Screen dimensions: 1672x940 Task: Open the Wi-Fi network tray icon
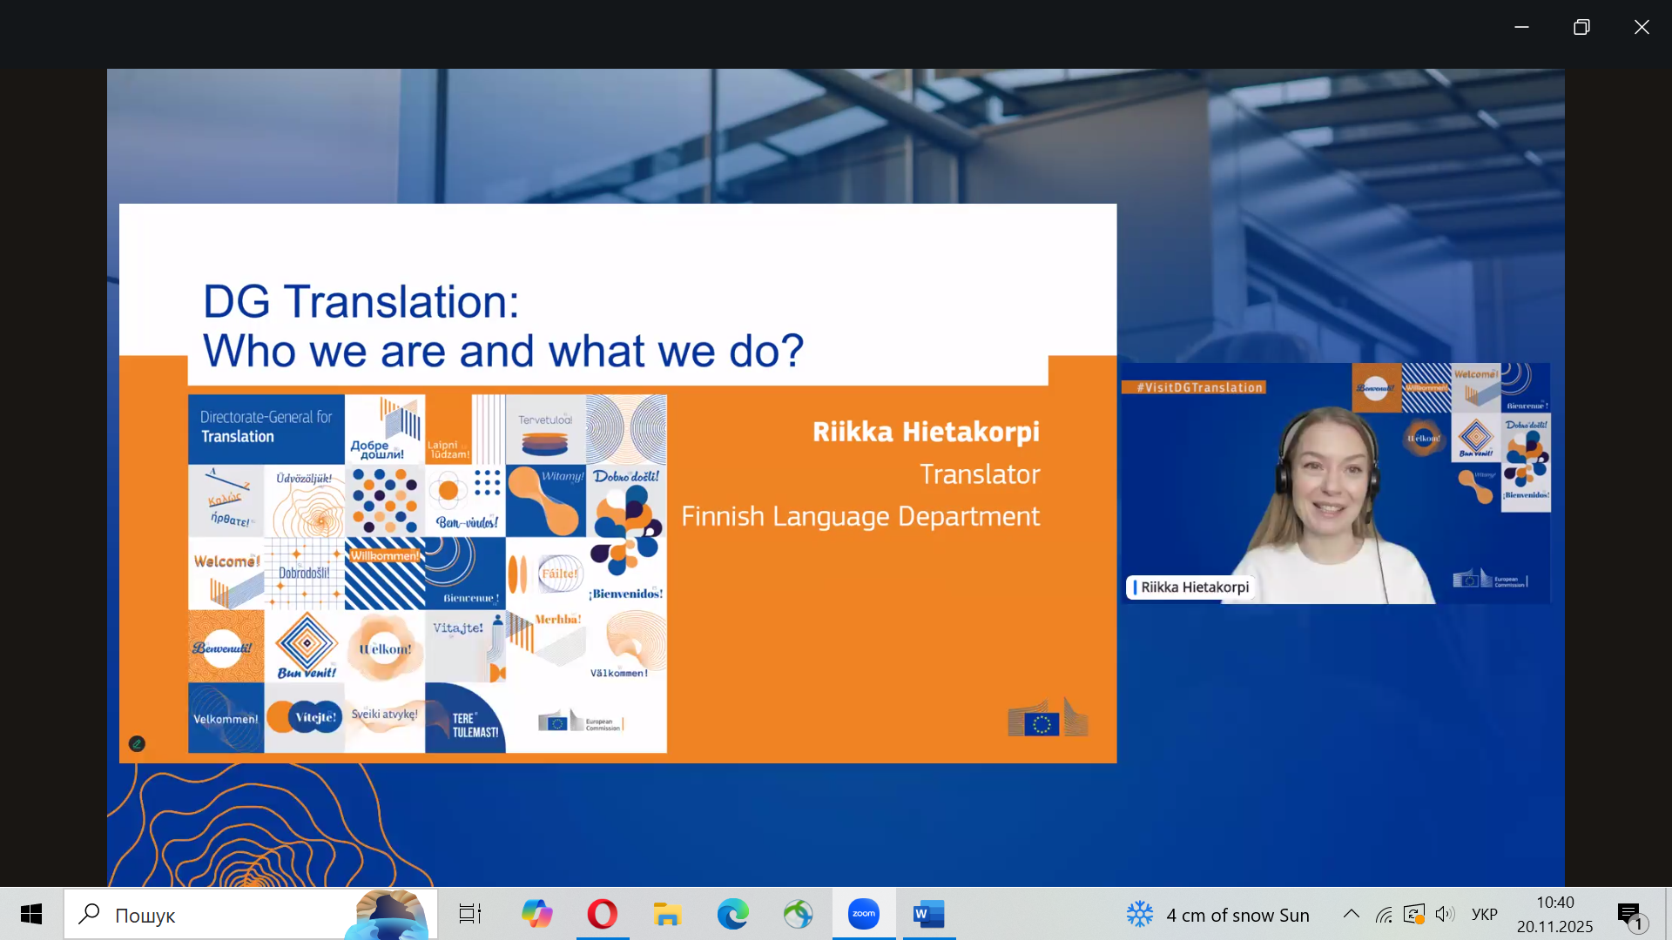1384,915
